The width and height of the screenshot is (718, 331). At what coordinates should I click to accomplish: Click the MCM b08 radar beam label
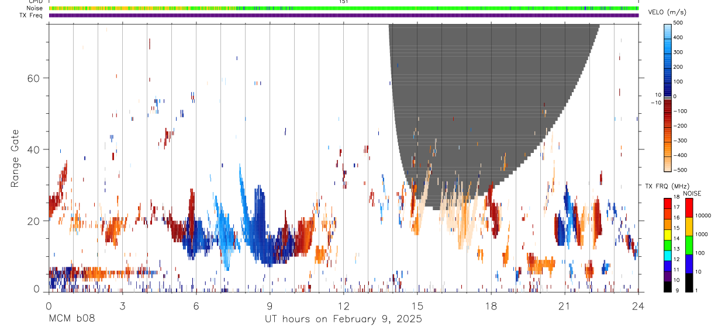coord(71,319)
